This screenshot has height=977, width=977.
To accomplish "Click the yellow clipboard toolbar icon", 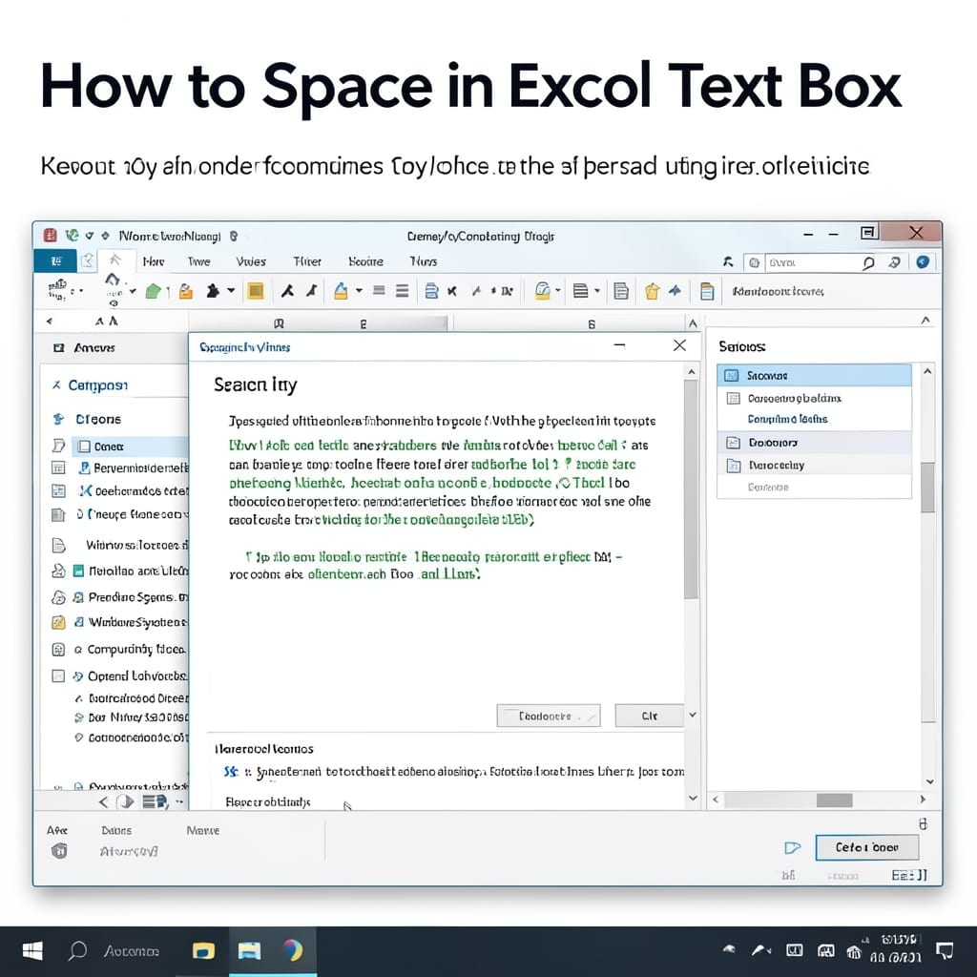I will [707, 291].
